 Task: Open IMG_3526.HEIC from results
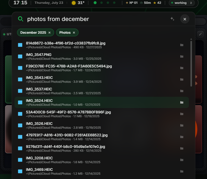point(102,125)
